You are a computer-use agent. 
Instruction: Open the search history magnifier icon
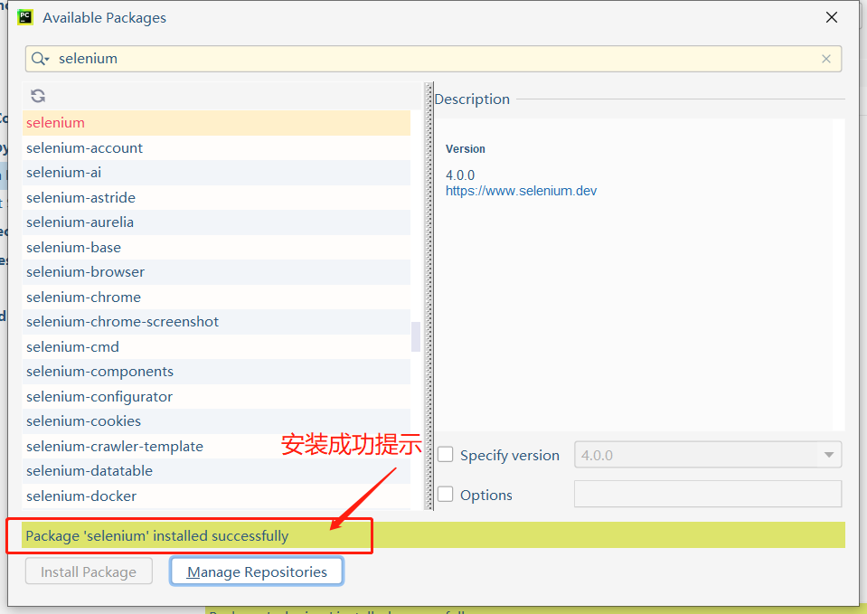[40, 59]
